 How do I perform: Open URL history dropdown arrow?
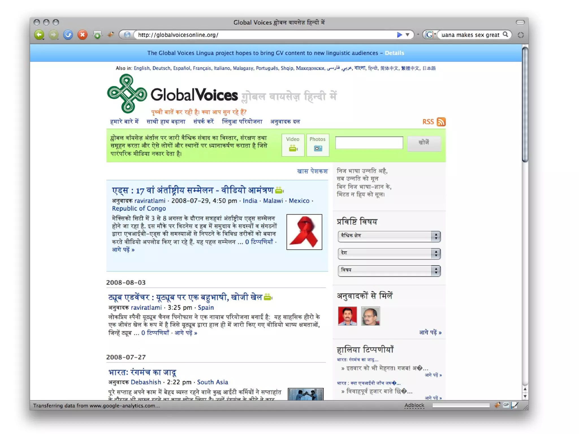pos(407,35)
